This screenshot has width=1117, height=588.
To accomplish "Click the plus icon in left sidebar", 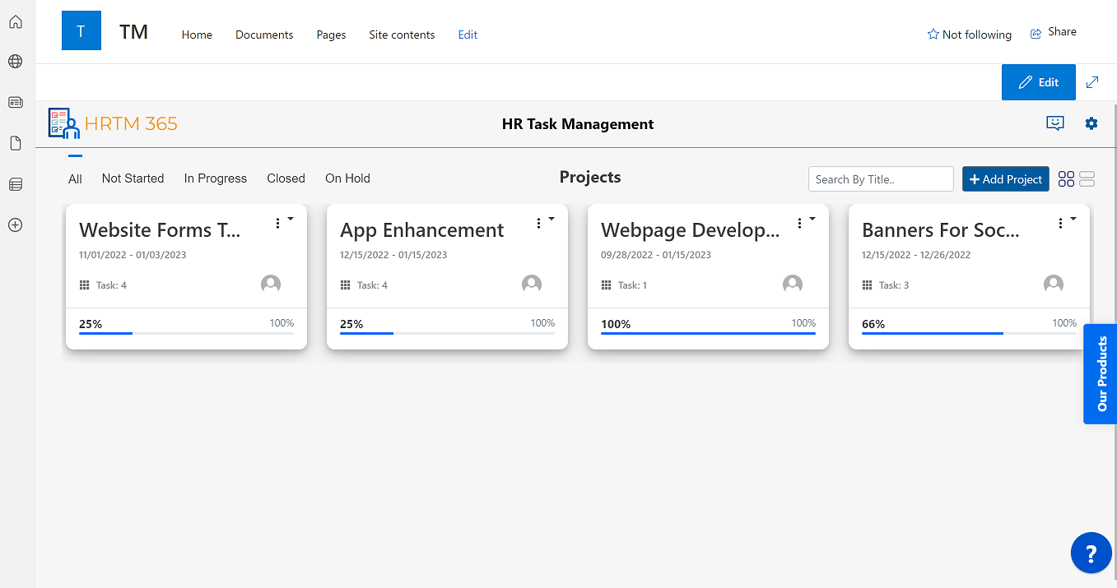I will coord(15,225).
